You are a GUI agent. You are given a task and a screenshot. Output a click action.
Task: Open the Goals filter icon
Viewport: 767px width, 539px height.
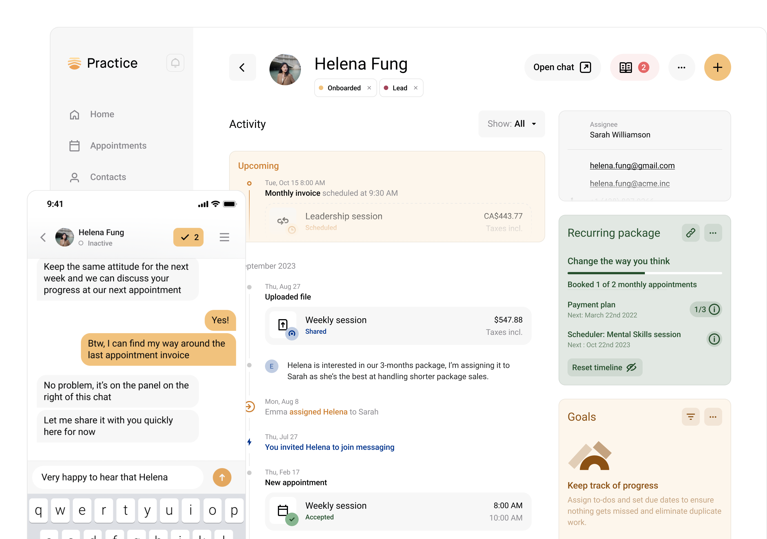[690, 417]
